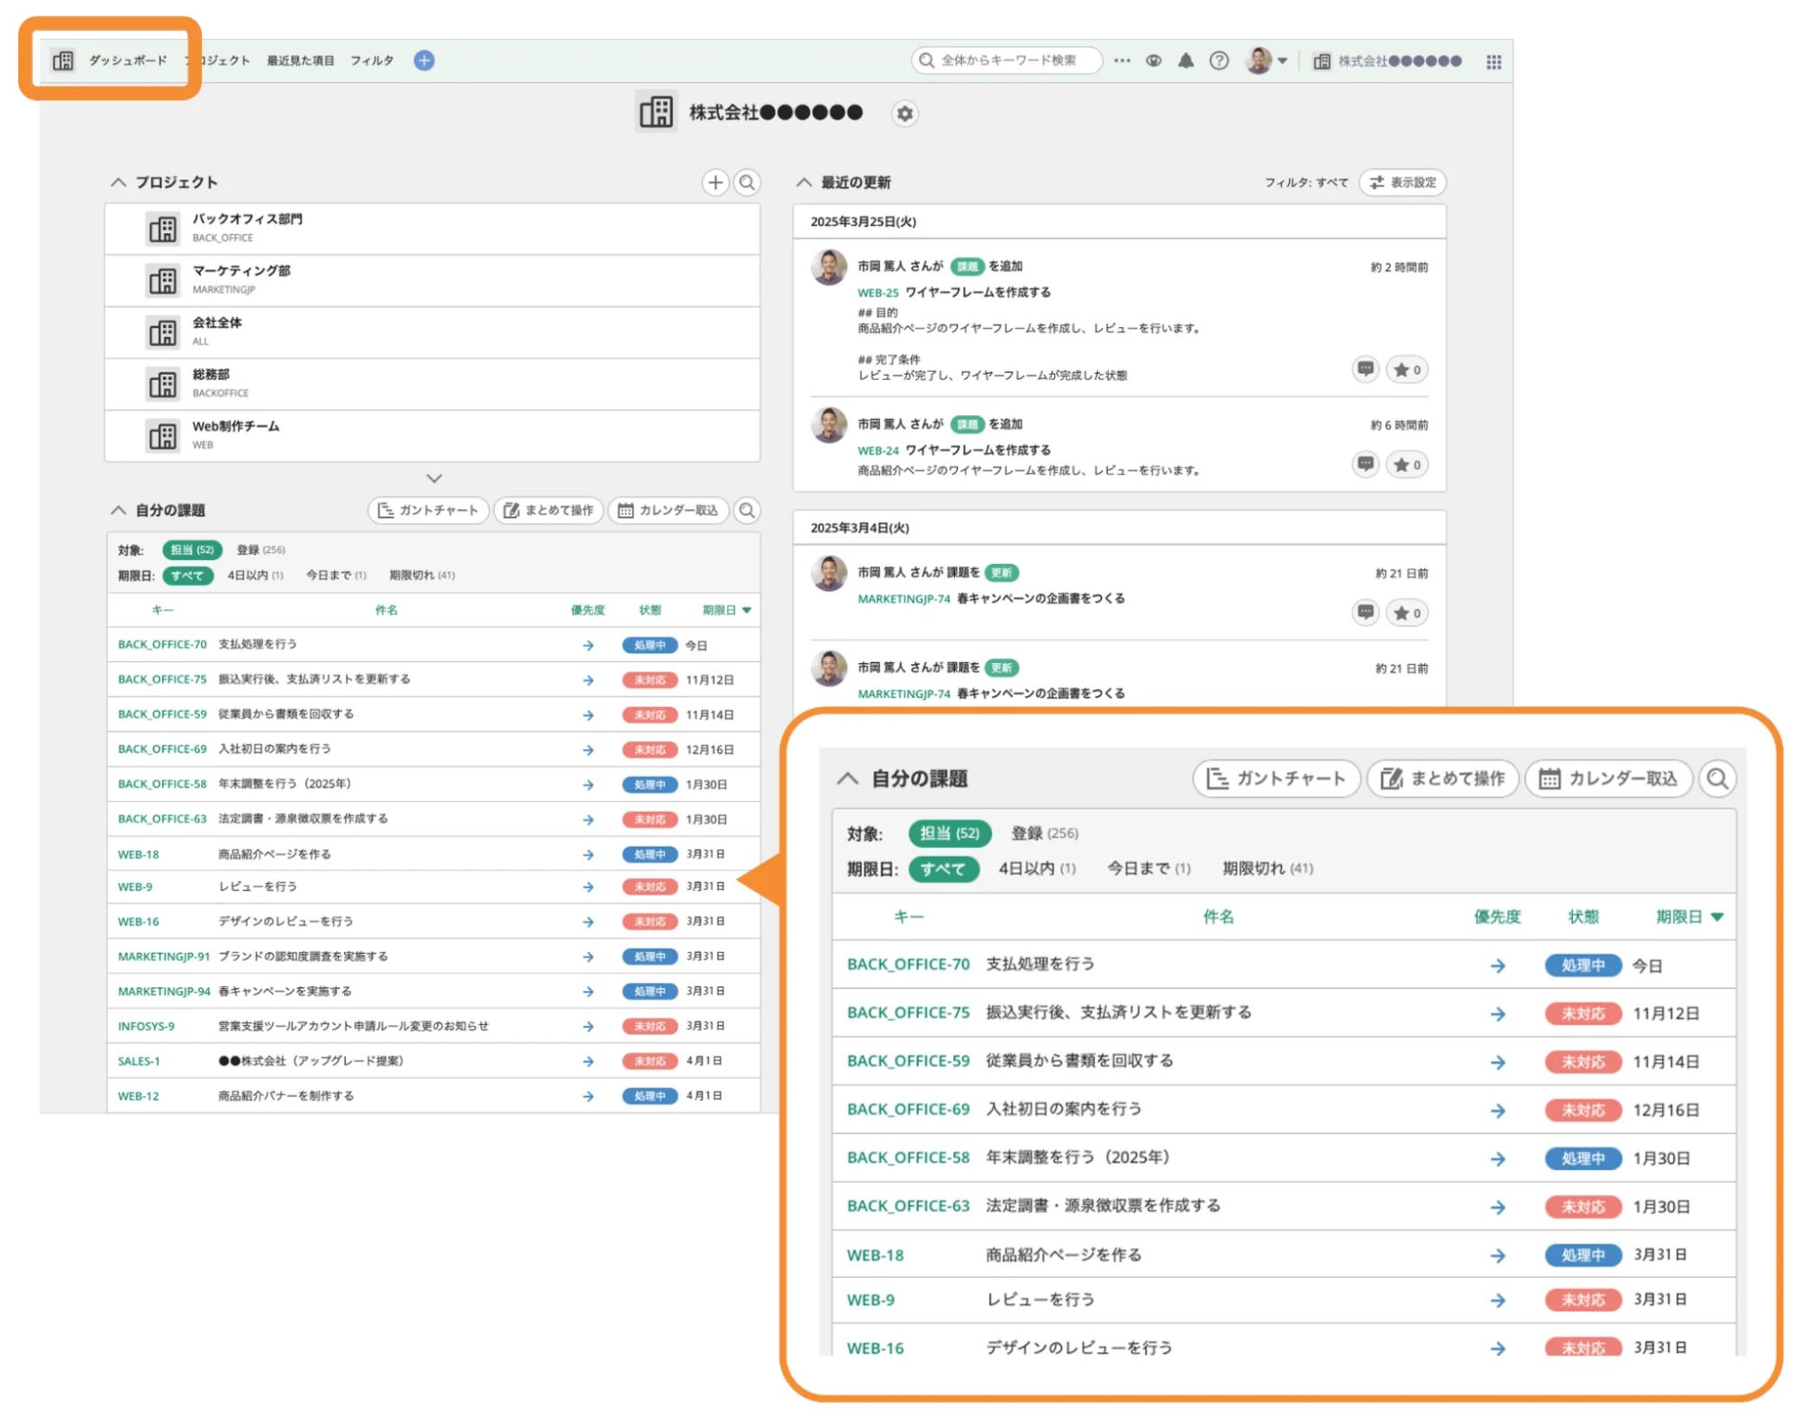Screen dimensions: 1800x1416
Task: Click 処理中 status badge of WEB-12
Action: click(650, 1096)
